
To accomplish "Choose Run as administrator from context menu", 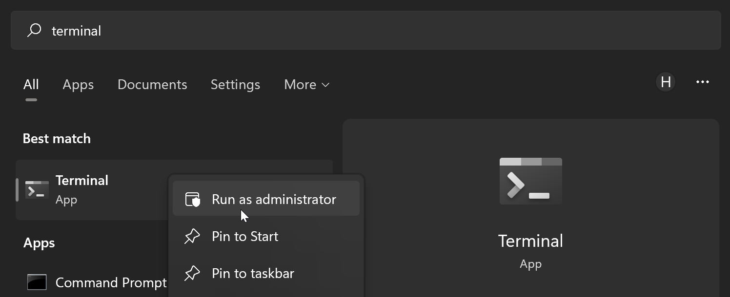I will point(274,199).
